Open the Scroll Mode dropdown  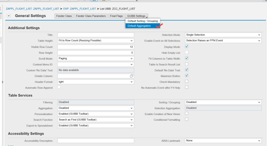(x=96, y=58)
